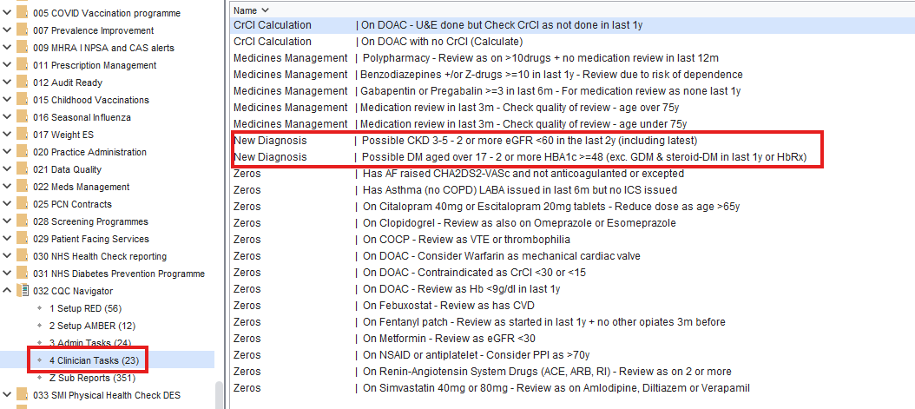Click the folder icon for 021 Data Quality
The image size is (915, 409).
click(22, 169)
